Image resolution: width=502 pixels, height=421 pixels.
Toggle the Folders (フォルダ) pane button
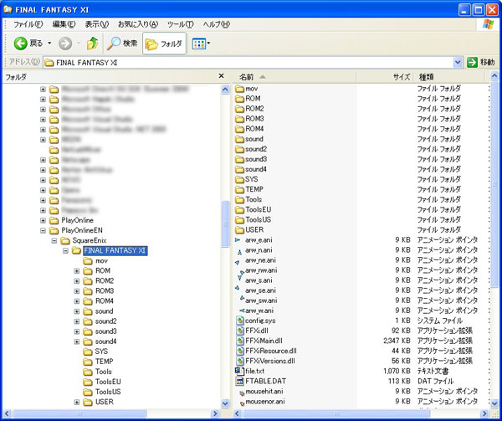[164, 44]
